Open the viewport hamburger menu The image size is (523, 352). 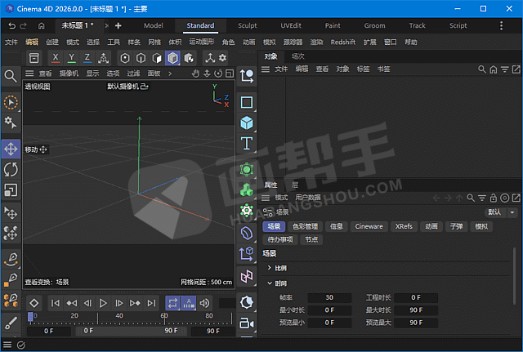pos(29,74)
